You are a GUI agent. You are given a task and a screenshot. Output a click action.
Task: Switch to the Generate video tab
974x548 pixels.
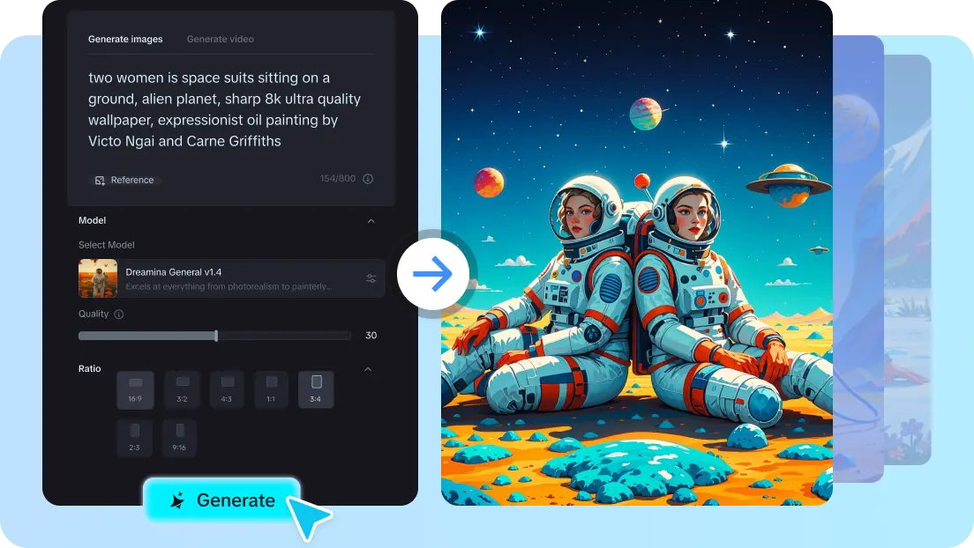pos(220,39)
